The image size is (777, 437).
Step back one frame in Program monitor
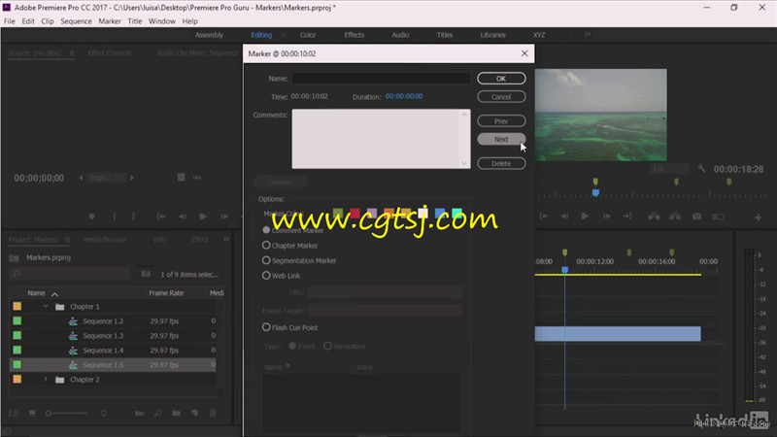(564, 216)
